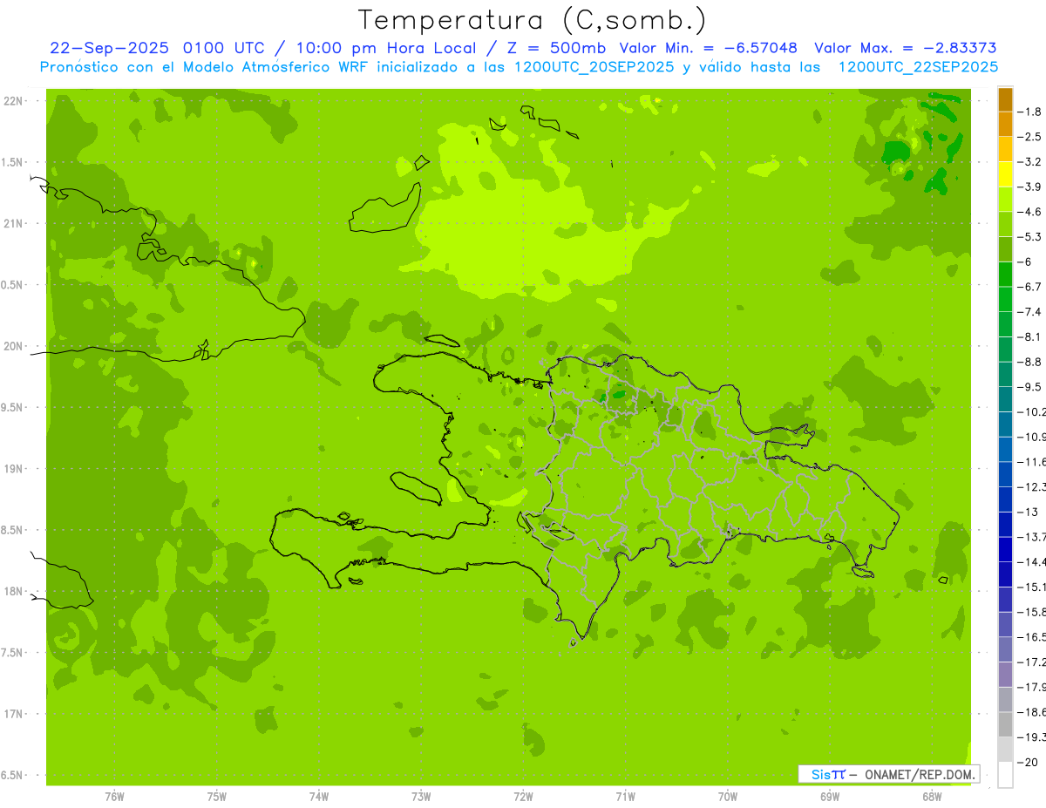The width and height of the screenshot is (1046, 808).
Task: Click the yellow swatch between -3.2 and -3.9
Action: coord(1005,174)
